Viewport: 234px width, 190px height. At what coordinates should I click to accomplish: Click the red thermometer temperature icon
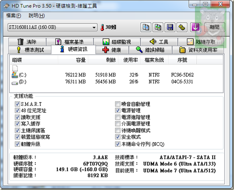coord(102,27)
